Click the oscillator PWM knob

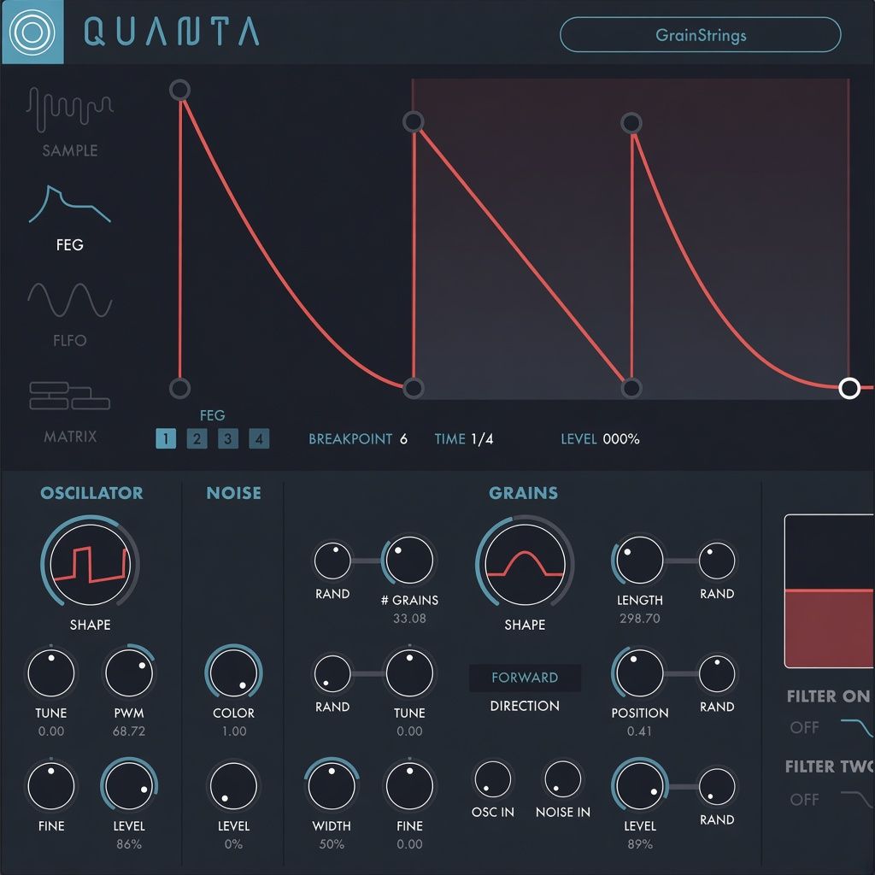[x=129, y=672]
